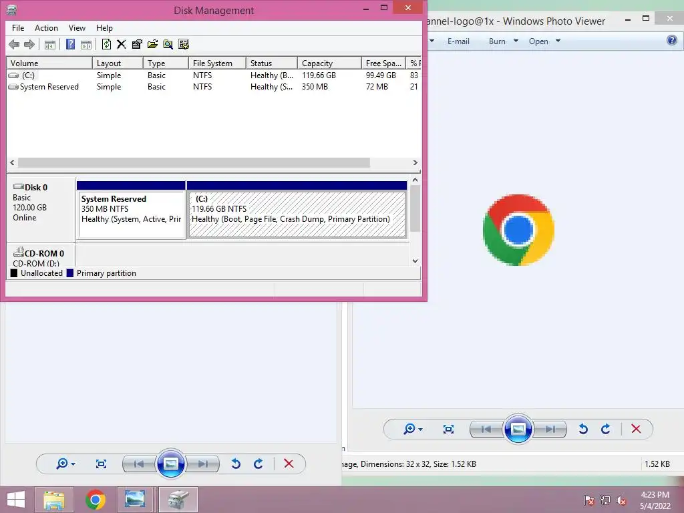Click the disk pane scroll up arrow
684x513 pixels.
[x=415, y=180]
